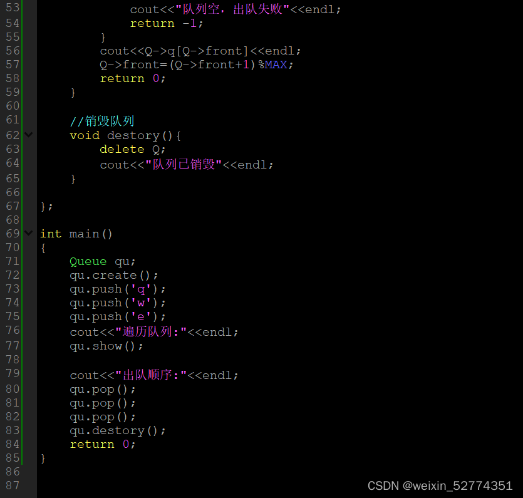This screenshot has height=498, width=523.
Task: Click the int keyword before main
Action: coord(50,233)
